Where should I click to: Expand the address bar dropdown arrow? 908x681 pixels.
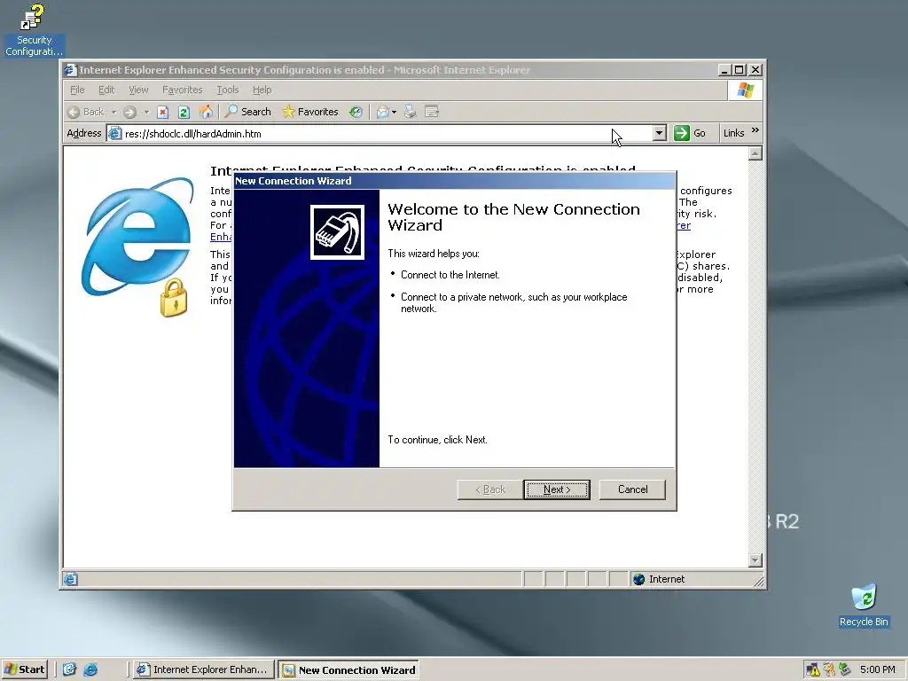click(659, 133)
